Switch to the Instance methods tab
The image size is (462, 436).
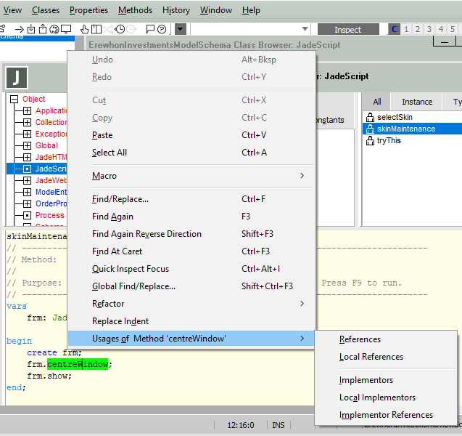click(417, 102)
